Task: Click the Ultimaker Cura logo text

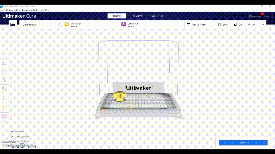Action: click(x=19, y=16)
